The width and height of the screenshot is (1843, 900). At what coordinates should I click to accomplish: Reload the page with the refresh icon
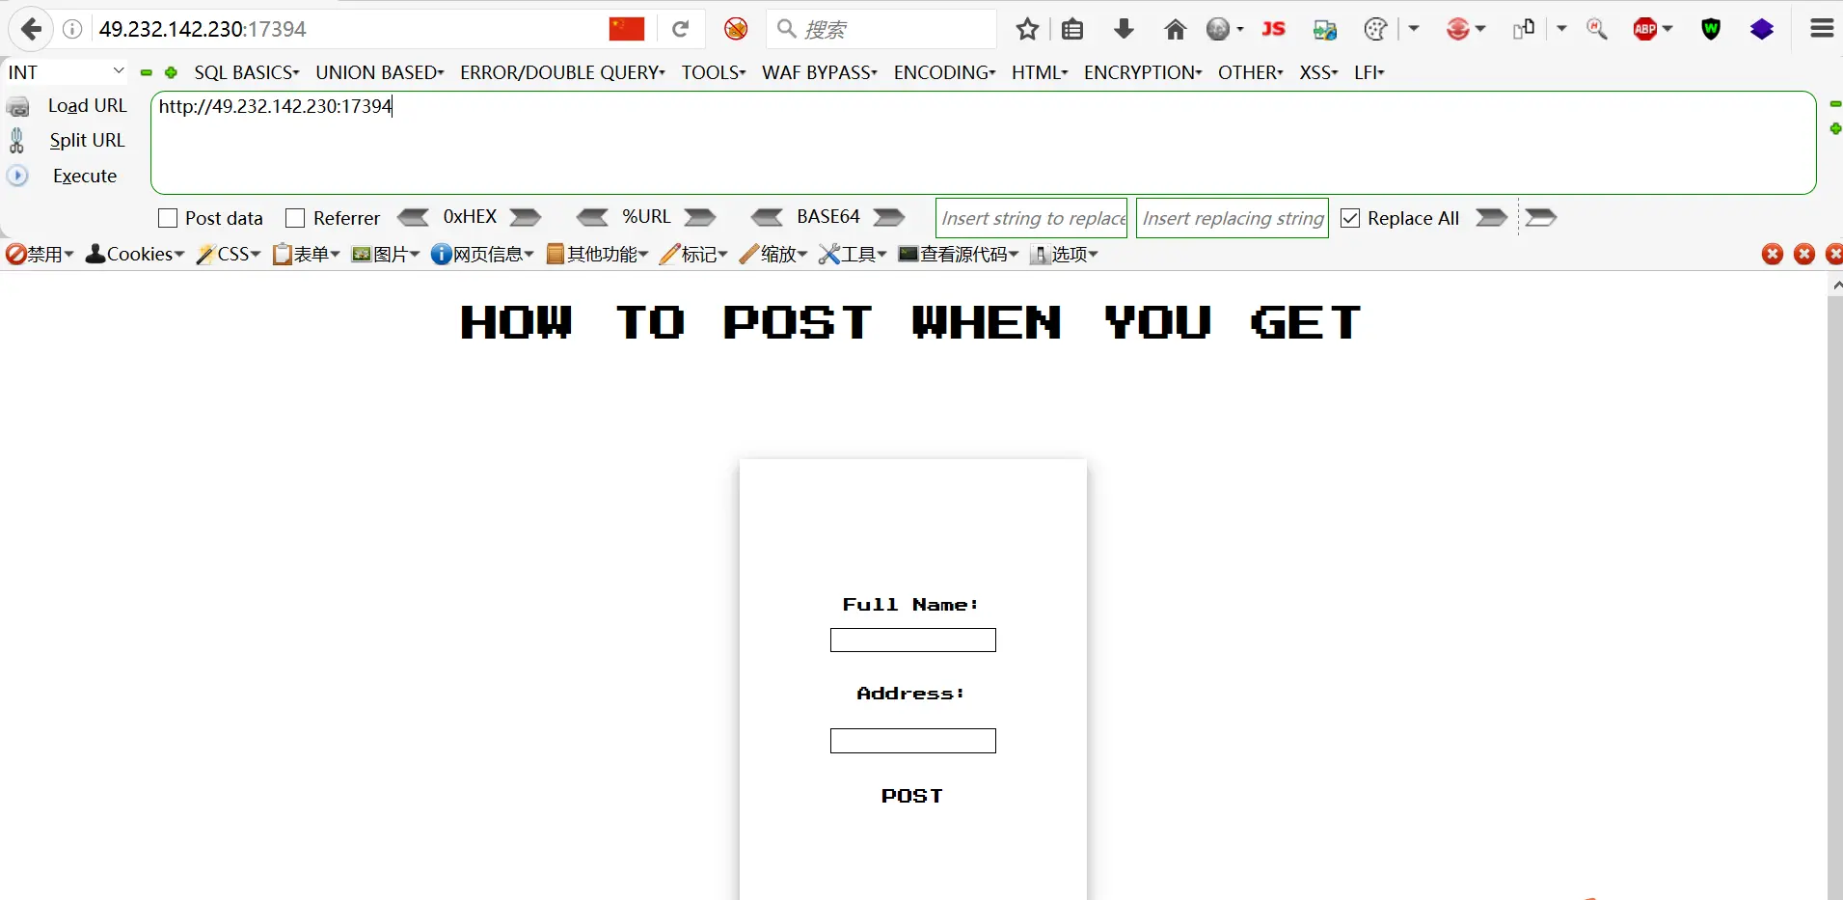[x=680, y=29]
